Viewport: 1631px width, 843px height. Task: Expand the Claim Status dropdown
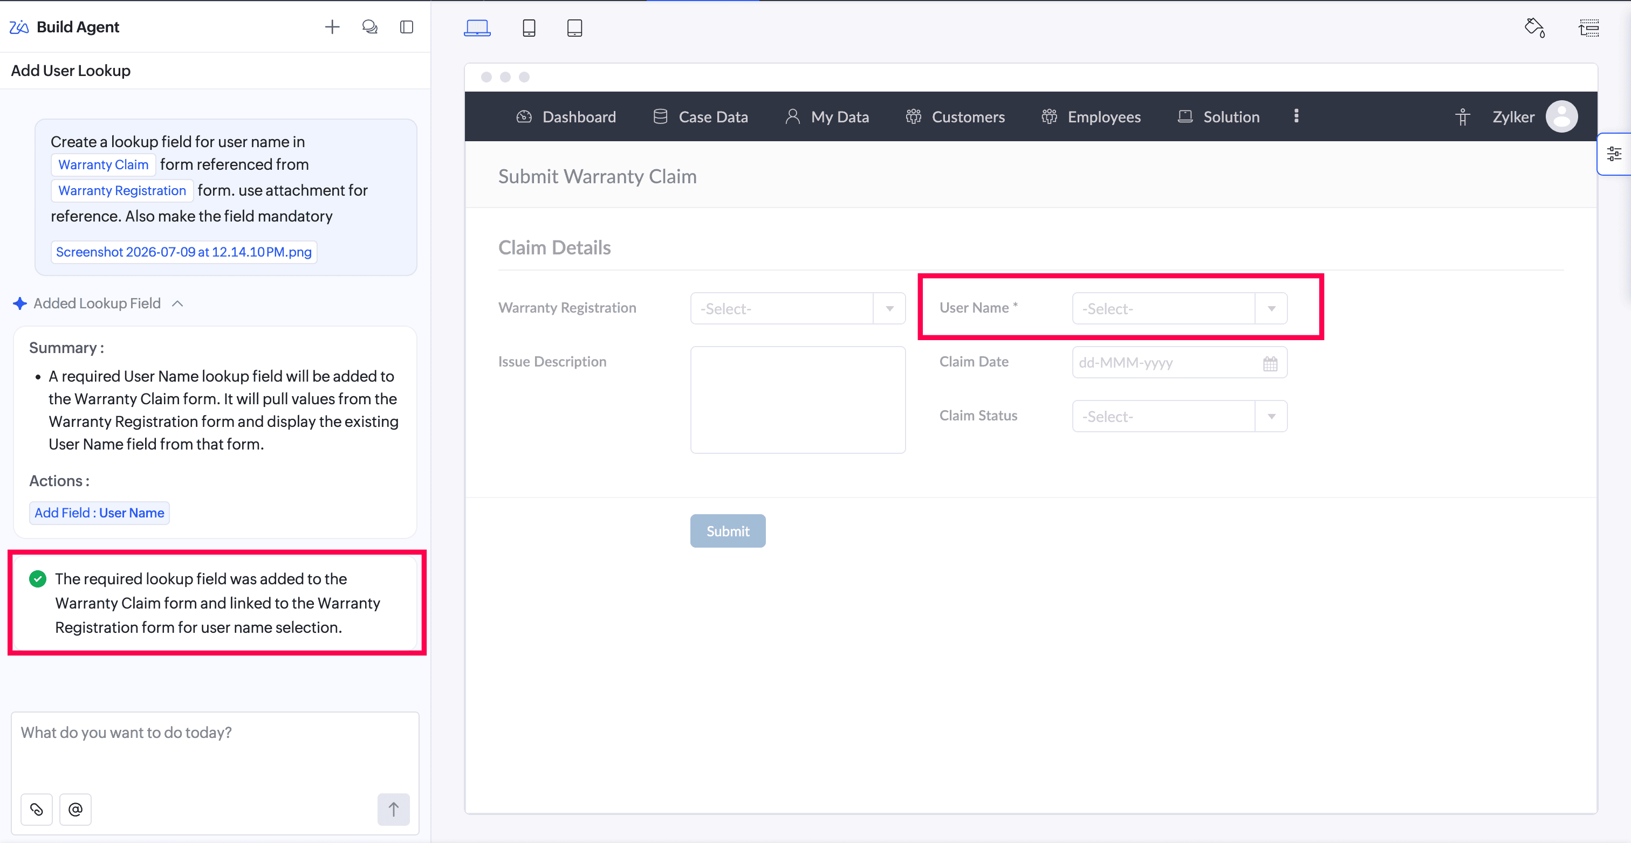tap(1180, 416)
